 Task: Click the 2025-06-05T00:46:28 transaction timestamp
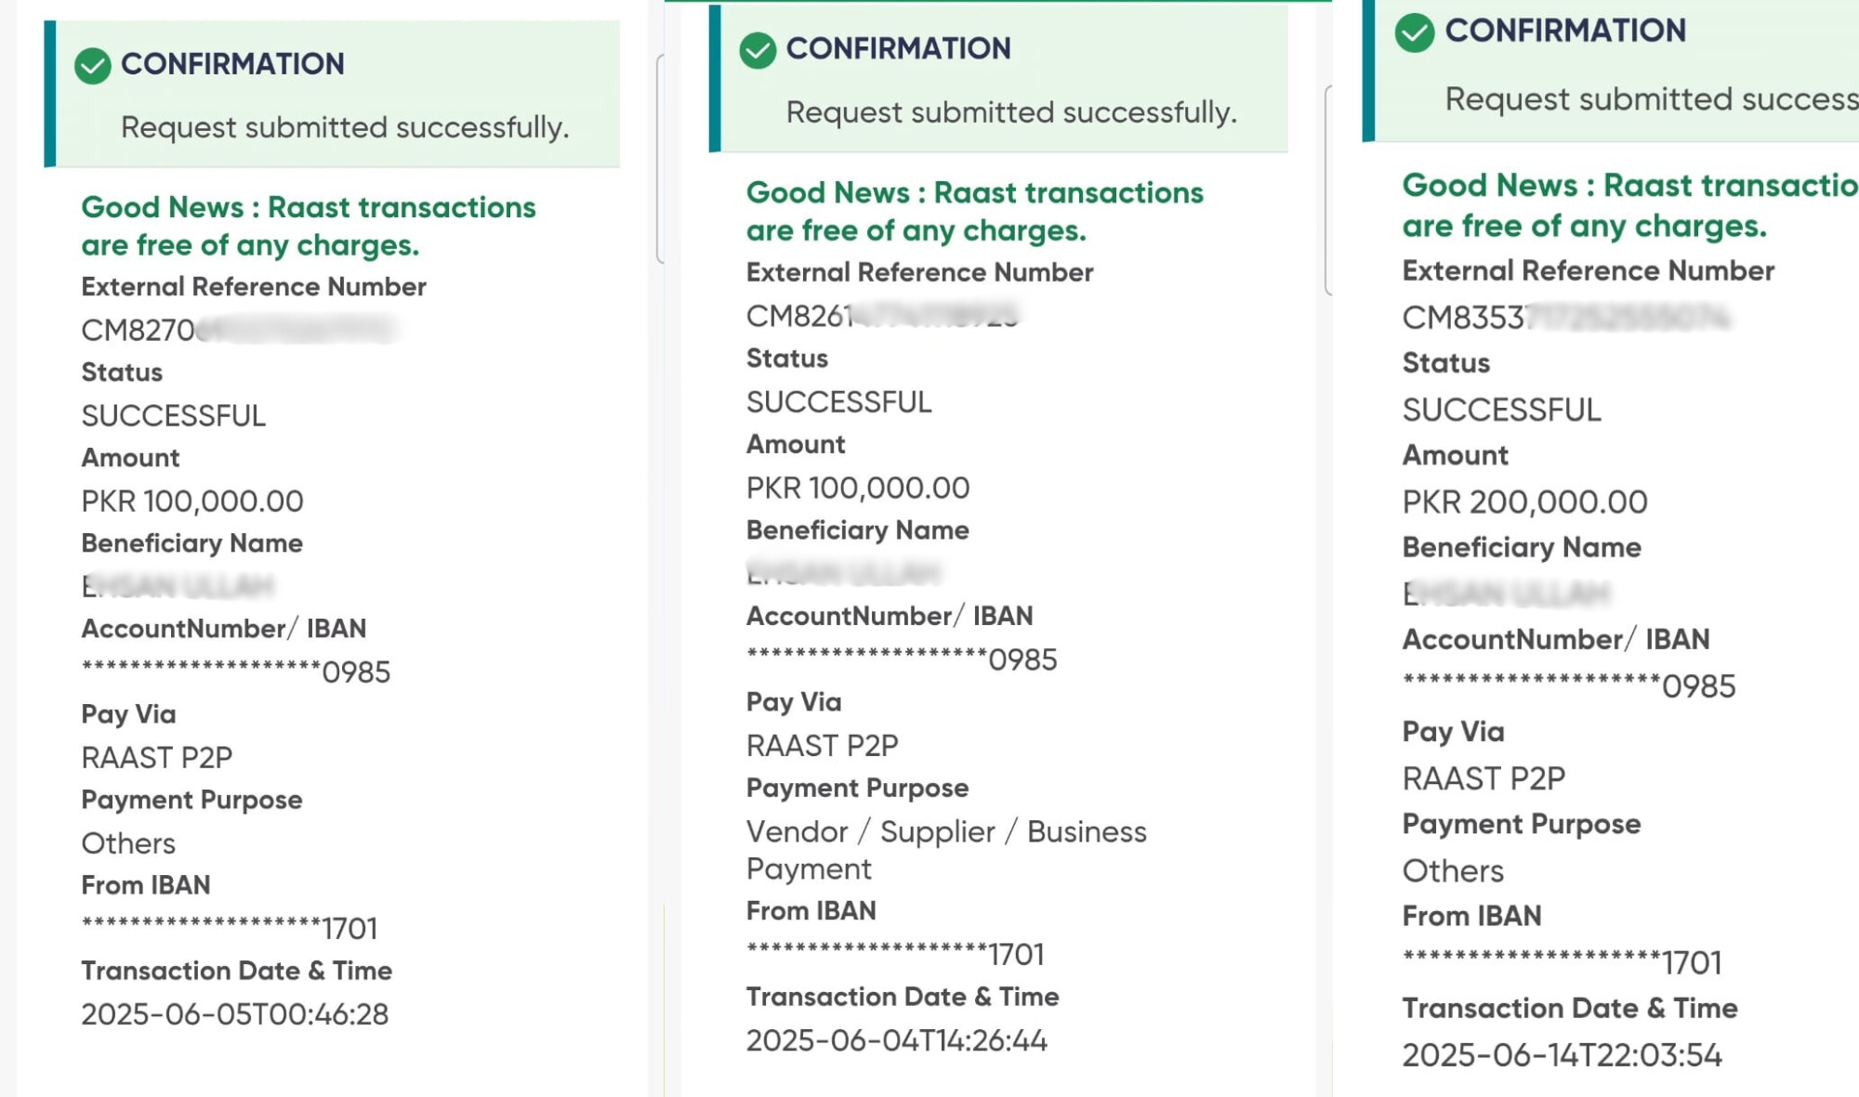coord(234,1014)
